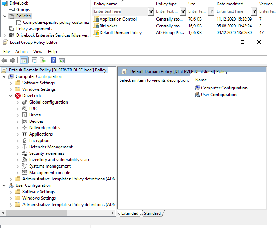Click the tree pane horizontal scrollbar thumb
This screenshot has height=228, width=276.
[37, 213]
